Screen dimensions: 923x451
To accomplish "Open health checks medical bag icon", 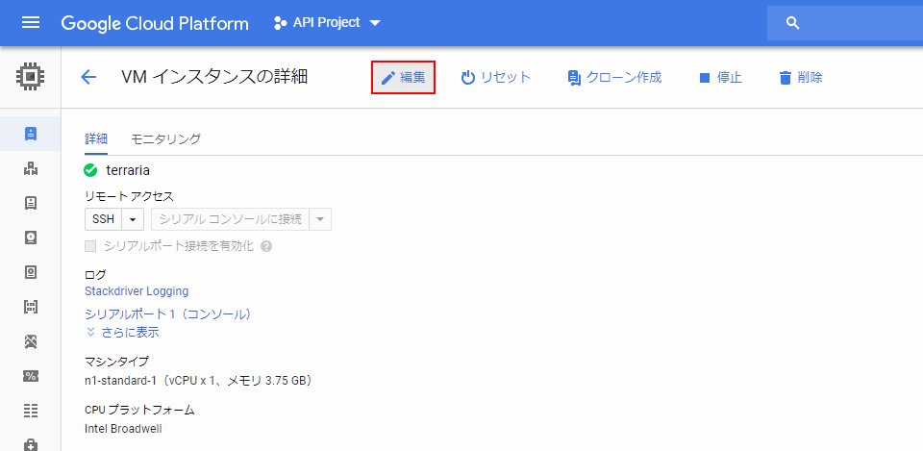I will [31, 444].
